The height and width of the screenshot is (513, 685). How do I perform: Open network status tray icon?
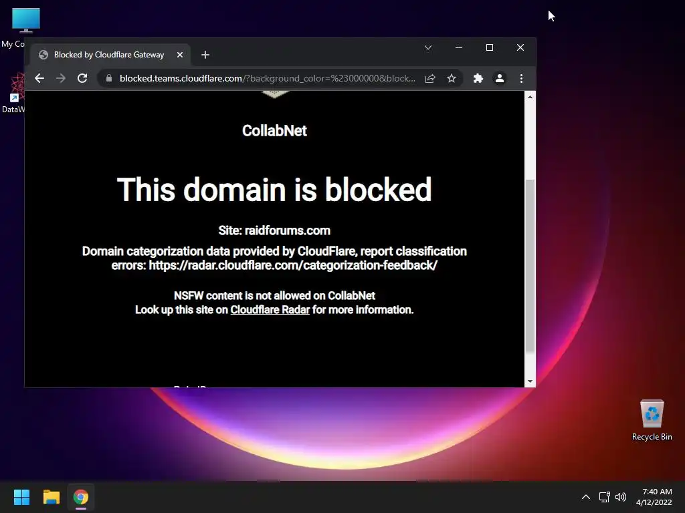click(x=604, y=497)
